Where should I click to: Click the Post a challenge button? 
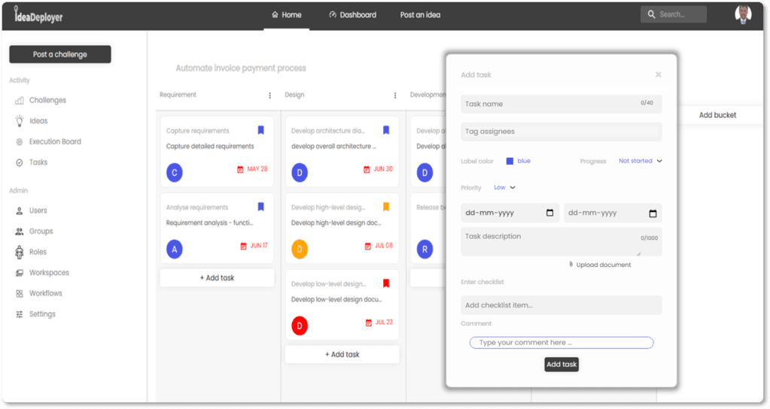[x=60, y=54]
